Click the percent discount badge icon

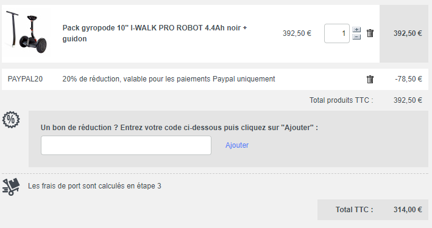(x=11, y=120)
